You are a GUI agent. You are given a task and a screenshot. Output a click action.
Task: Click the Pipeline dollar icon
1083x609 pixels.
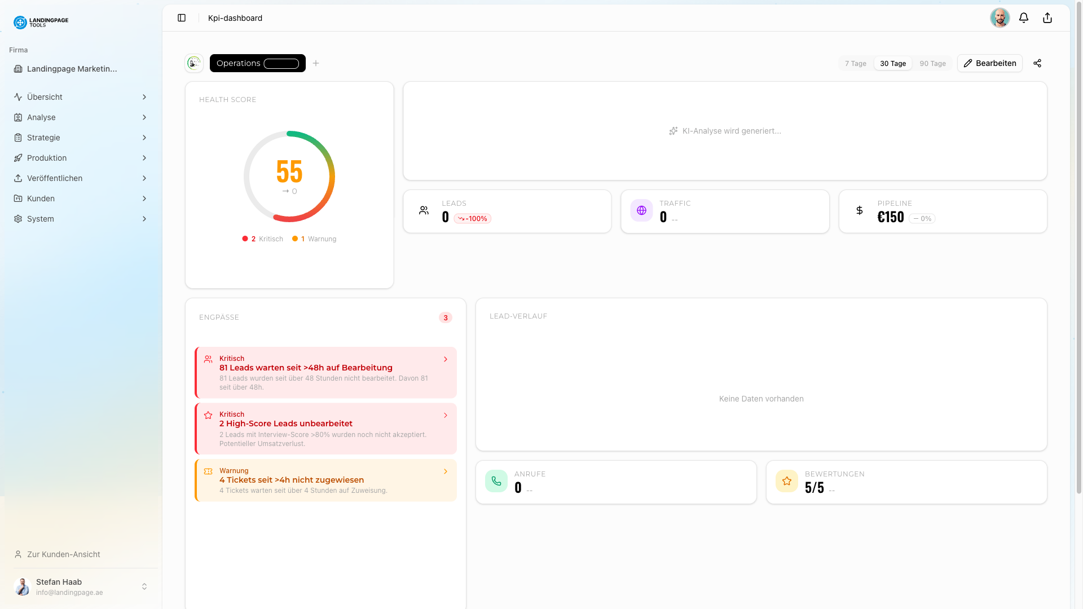coord(859,210)
